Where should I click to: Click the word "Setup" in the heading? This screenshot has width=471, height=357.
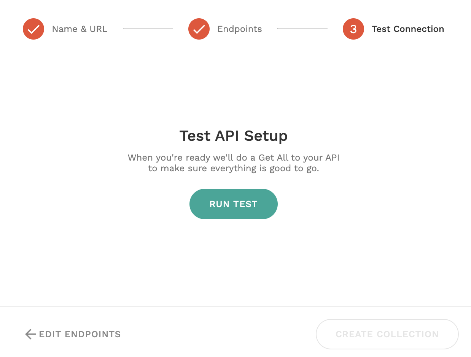[x=266, y=136]
